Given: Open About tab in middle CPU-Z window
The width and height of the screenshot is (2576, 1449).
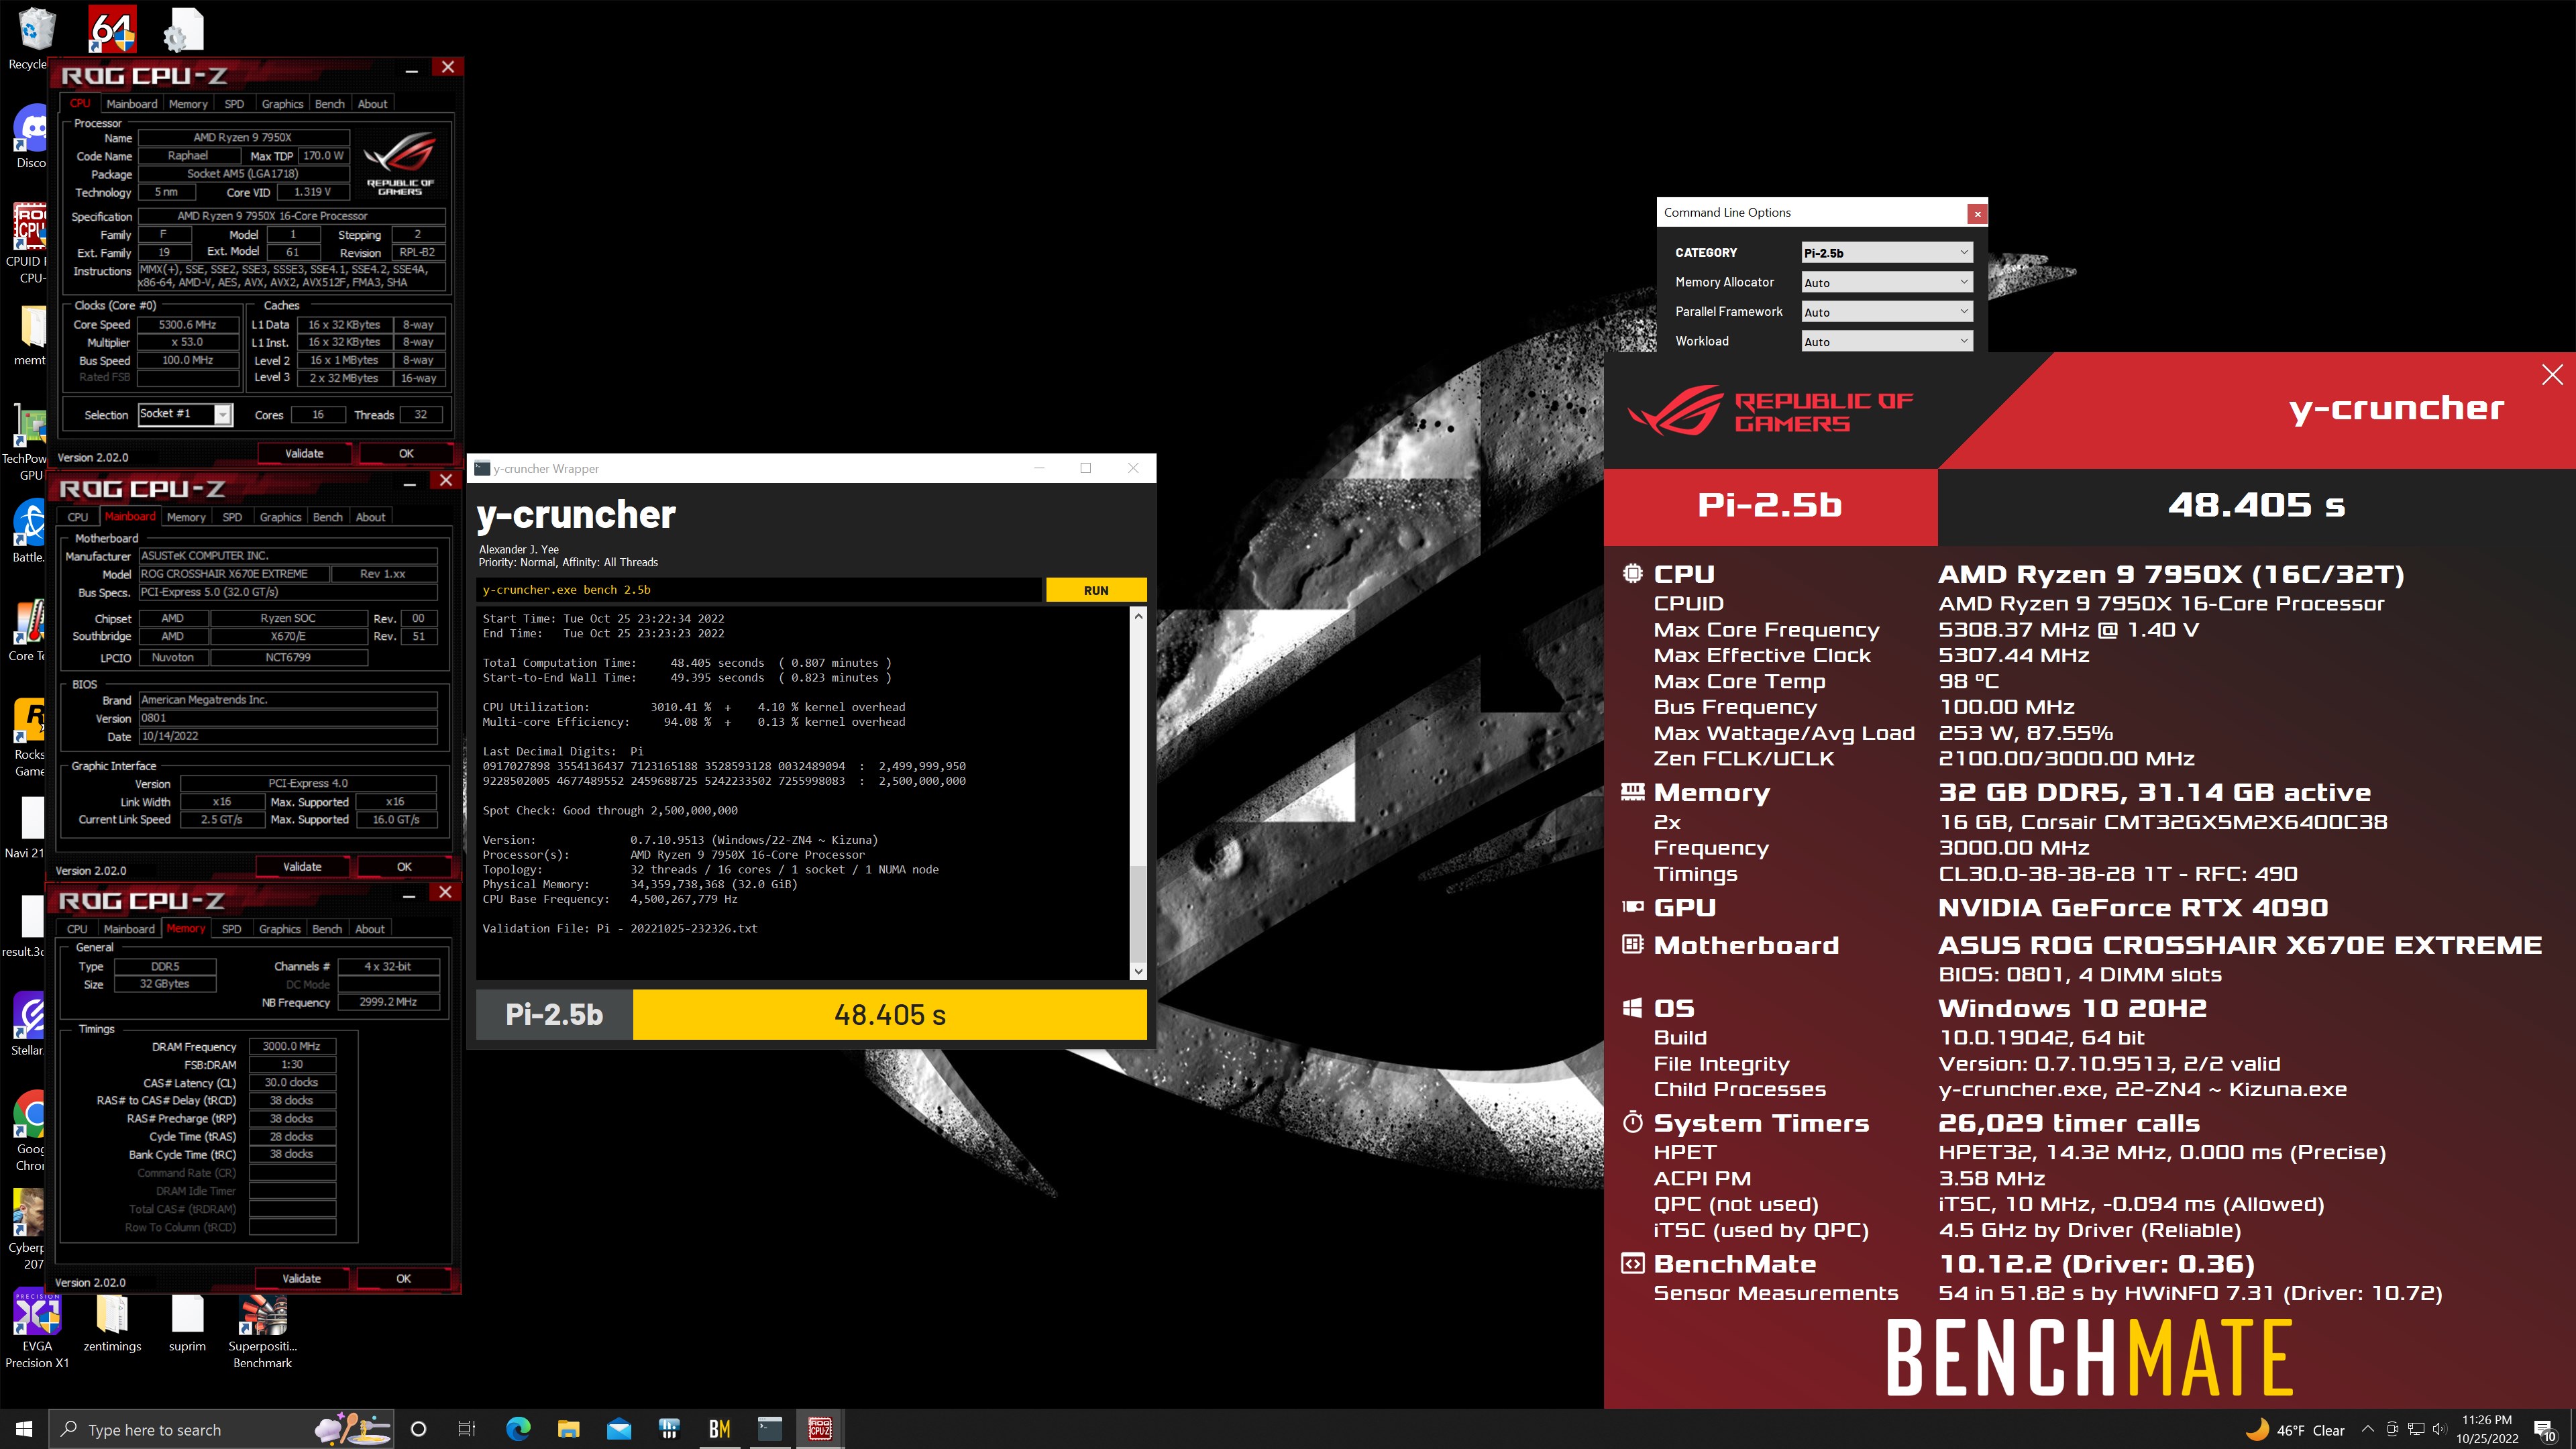Looking at the screenshot, I should 370,517.
